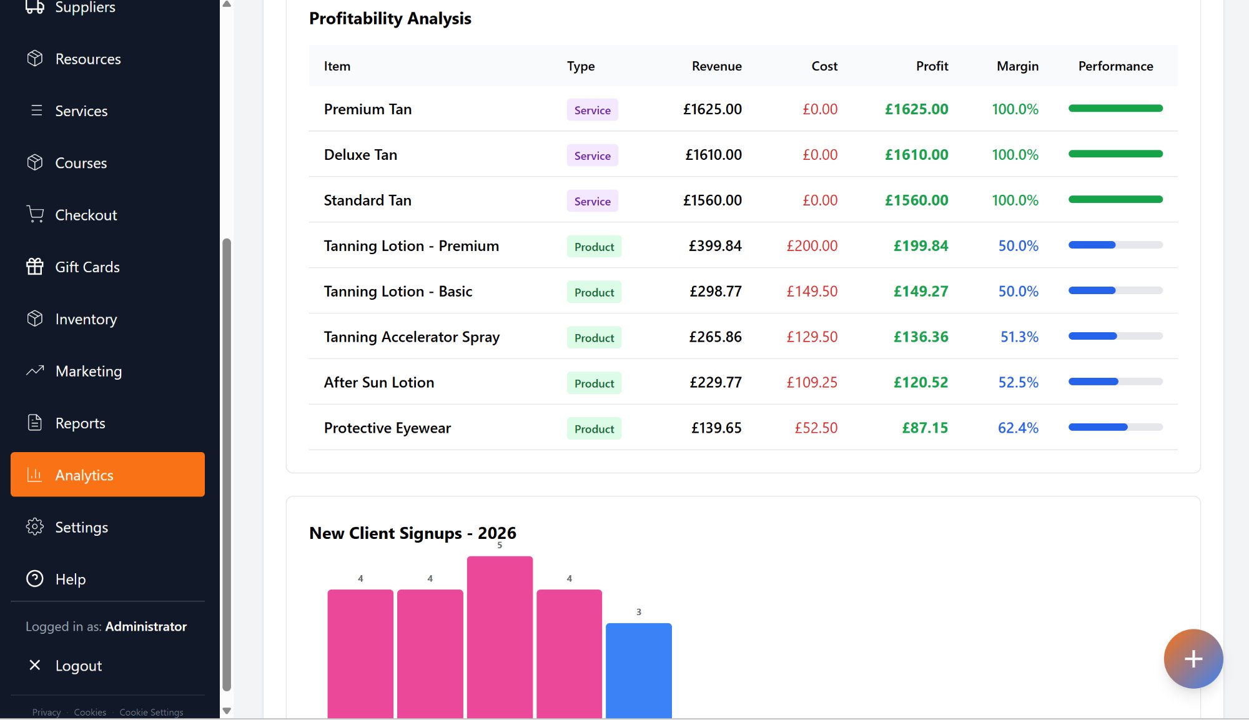1249x720 pixels.
Task: Sort table by the Margin column header
Action: pyautogui.click(x=1017, y=66)
